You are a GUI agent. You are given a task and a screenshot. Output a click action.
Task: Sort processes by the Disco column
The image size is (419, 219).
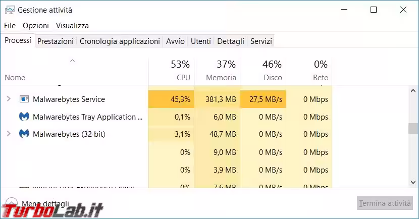263,71
